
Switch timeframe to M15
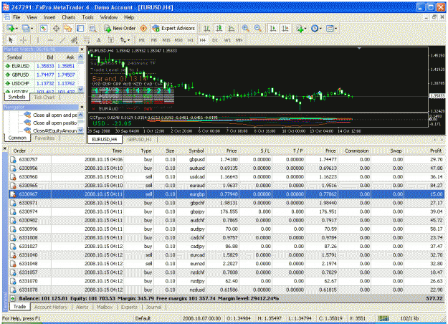click(166, 40)
